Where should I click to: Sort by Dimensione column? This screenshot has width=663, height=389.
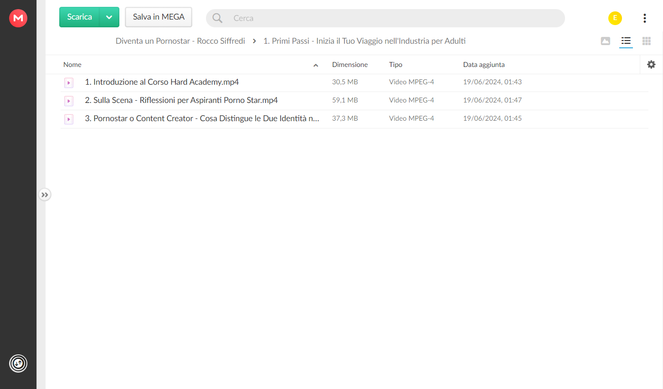click(350, 65)
